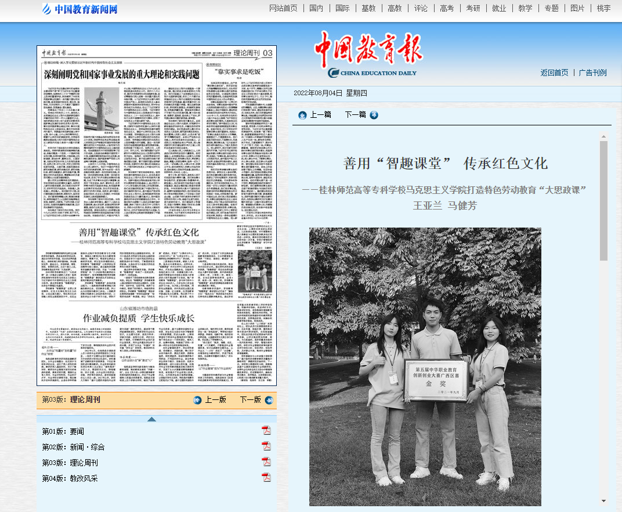Click the 下一篇 text link
Screen dimensions: 622x512
pyautogui.click(x=356, y=115)
